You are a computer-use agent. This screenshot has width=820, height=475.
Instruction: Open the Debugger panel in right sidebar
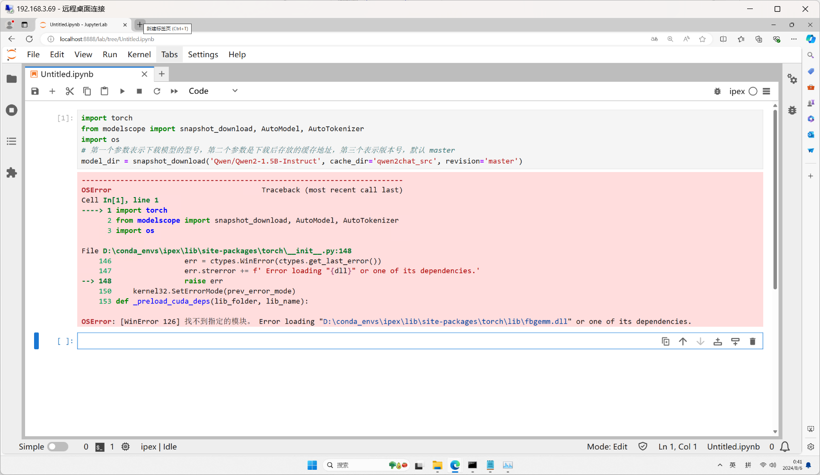(792, 110)
